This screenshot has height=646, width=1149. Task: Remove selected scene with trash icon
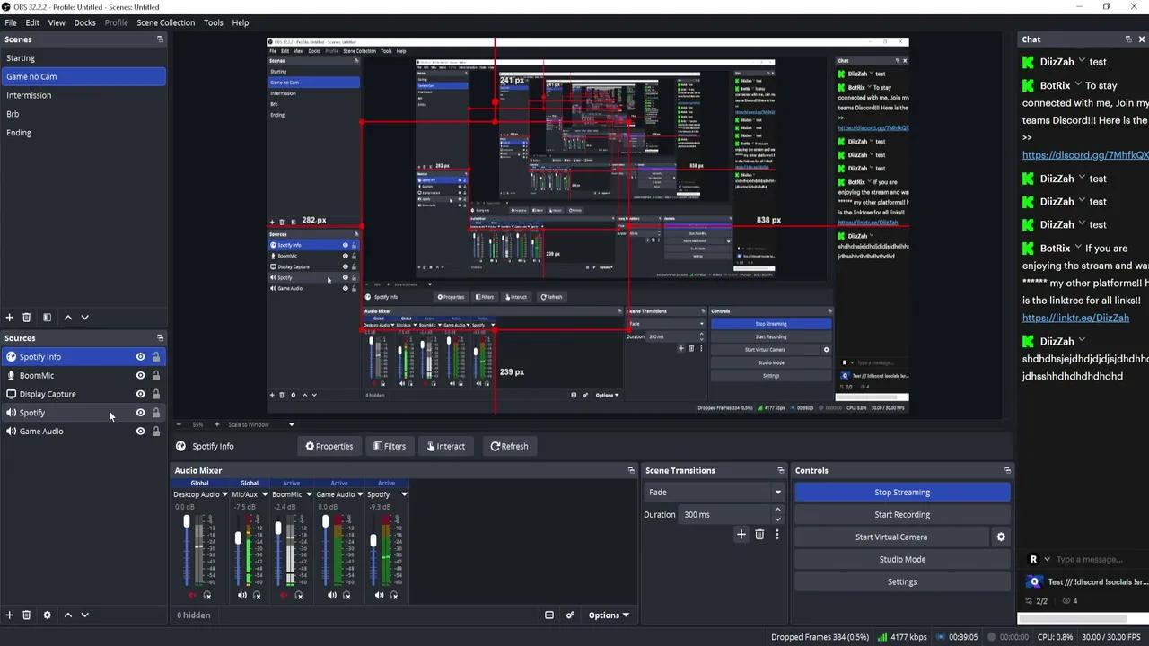[26, 317]
